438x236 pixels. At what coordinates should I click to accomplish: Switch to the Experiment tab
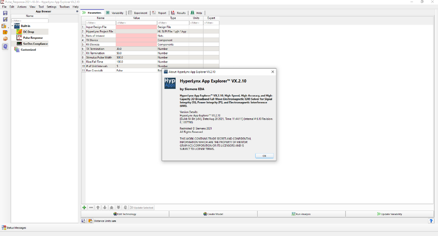138,13
